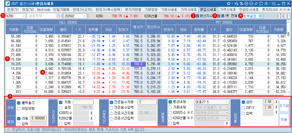Toggle the 환산지수 checkbox
Image resolution: width=292 pixels, height=133 pixels.
(197, 16)
